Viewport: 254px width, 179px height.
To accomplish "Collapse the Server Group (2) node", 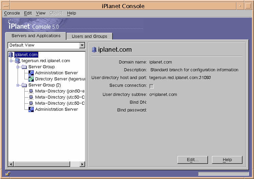I will tap(18, 85).
